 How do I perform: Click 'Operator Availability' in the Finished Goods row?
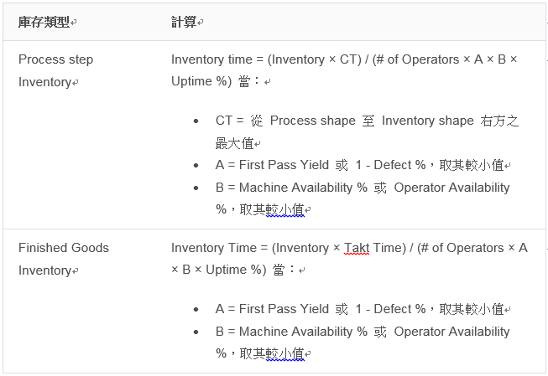point(451,332)
